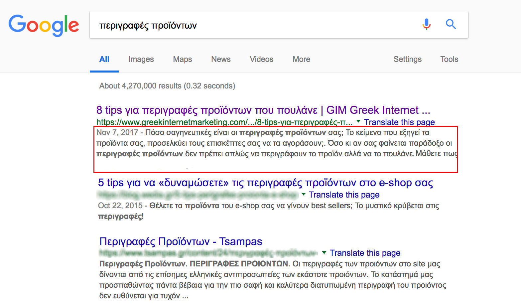Open search Tools

(450, 59)
